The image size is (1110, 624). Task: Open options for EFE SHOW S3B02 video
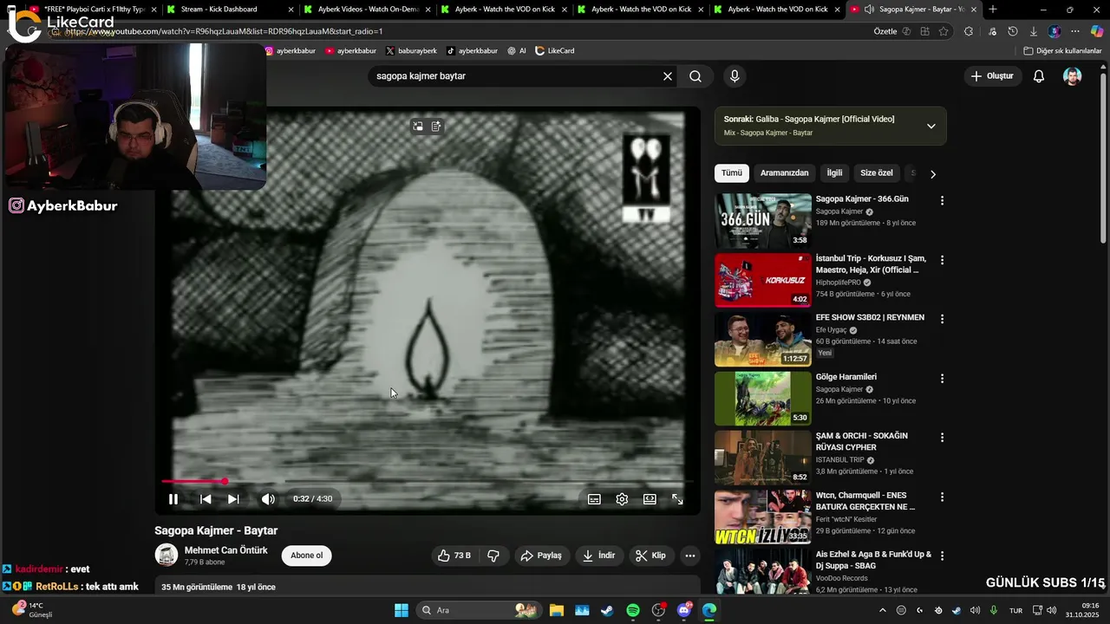(x=942, y=319)
